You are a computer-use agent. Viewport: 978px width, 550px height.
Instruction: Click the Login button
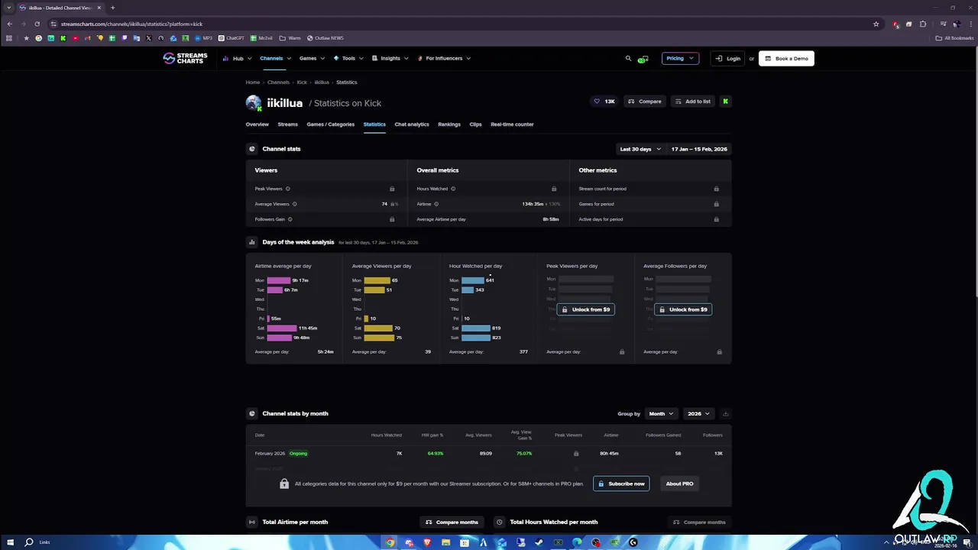(727, 58)
